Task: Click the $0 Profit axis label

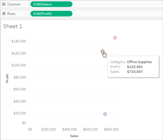Action: tap(24, 123)
